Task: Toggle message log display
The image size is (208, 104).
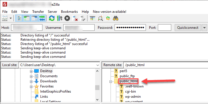Action: coord(19,18)
